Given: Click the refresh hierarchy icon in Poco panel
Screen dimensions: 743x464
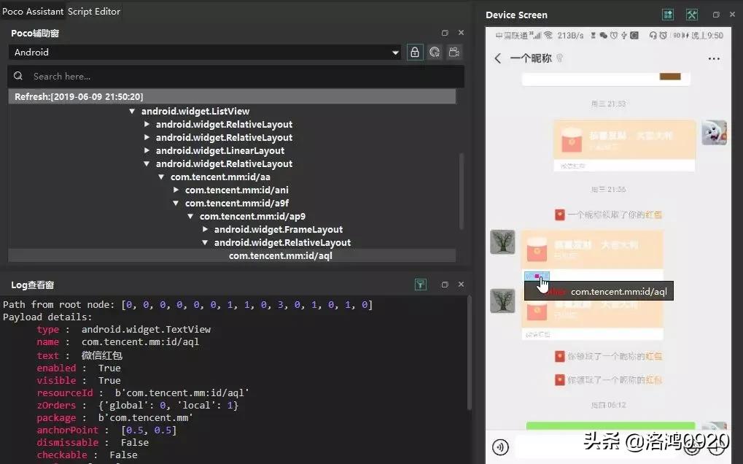Looking at the screenshot, I should click(x=435, y=52).
